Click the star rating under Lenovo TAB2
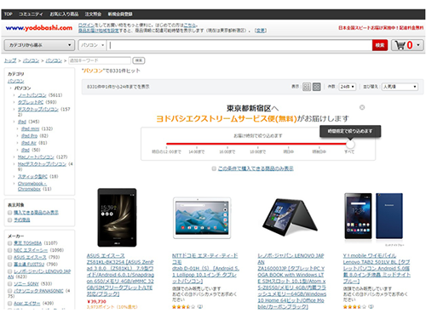The height and width of the screenshot is (319, 426). point(354,306)
